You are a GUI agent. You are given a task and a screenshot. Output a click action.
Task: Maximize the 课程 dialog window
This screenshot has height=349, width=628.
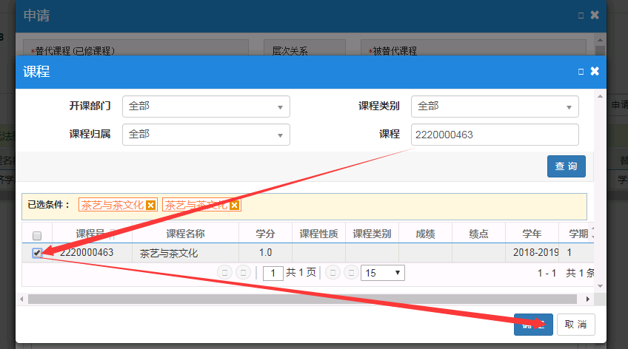pos(581,72)
